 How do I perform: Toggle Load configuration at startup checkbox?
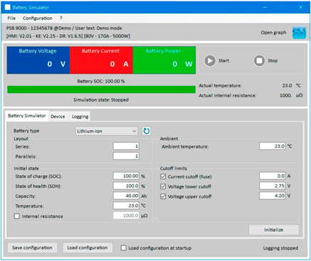click(x=123, y=248)
